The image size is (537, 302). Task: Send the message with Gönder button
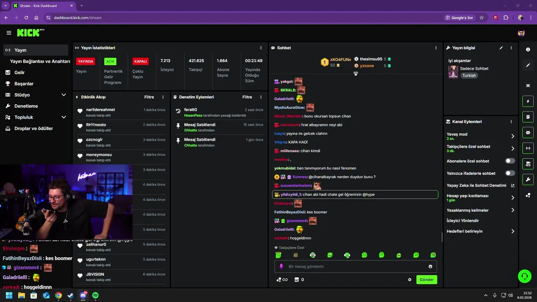[x=427, y=280]
